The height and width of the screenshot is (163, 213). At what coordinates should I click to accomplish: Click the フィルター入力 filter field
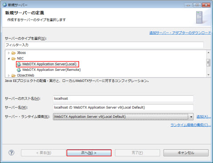click(104, 45)
